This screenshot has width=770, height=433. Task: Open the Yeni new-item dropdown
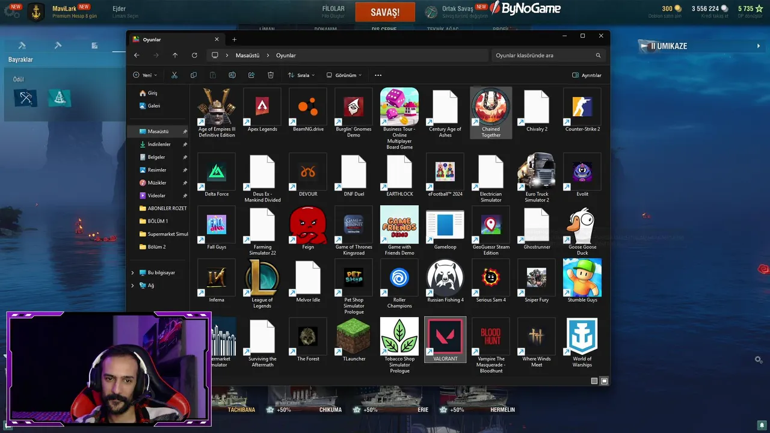(145, 75)
